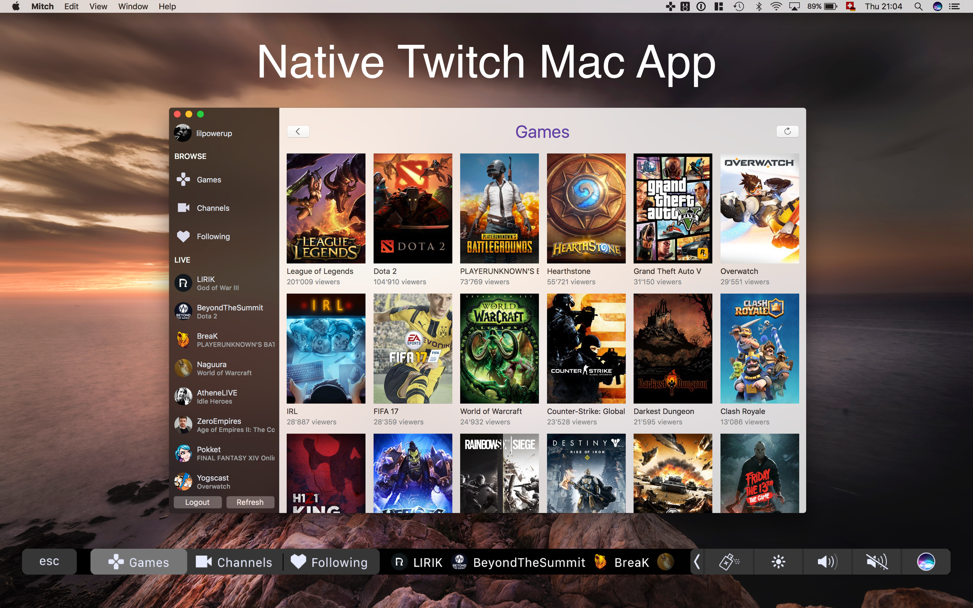
Task: Open the Hearthstone game thumbnail
Action: click(x=586, y=208)
